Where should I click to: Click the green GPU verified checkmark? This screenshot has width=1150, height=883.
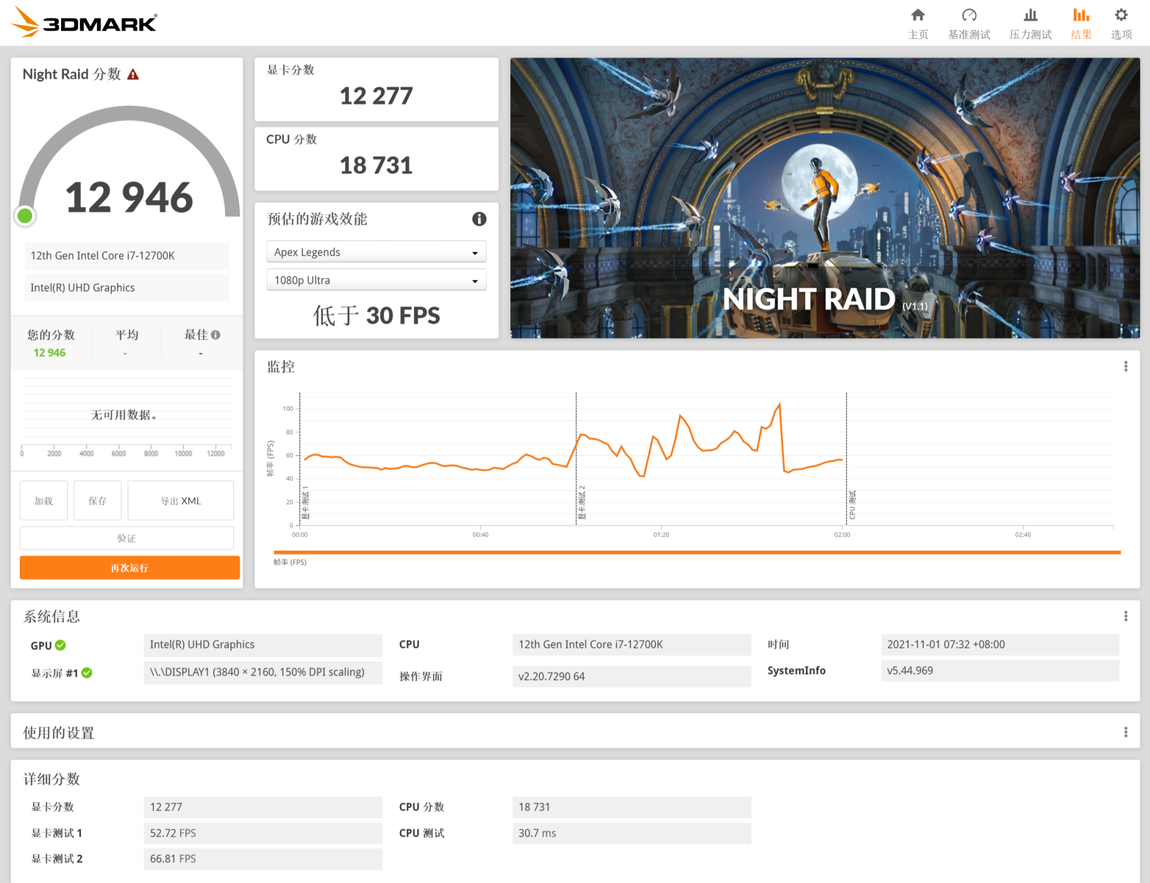[60, 645]
